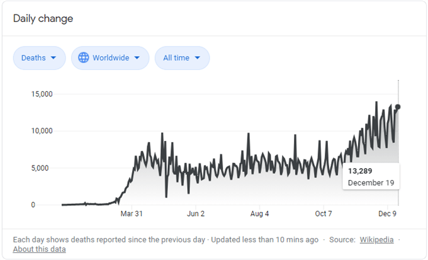Click the Jun 2 axis label
This screenshot has width=428, height=260.
[x=196, y=214]
